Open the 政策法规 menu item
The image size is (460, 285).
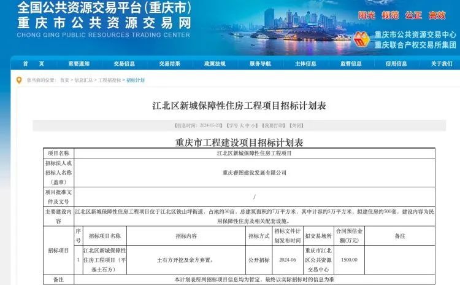tap(215, 63)
